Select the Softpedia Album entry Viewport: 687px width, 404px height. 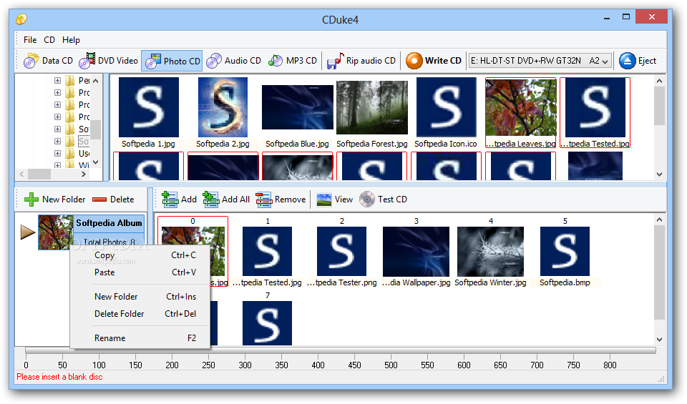coord(91,232)
